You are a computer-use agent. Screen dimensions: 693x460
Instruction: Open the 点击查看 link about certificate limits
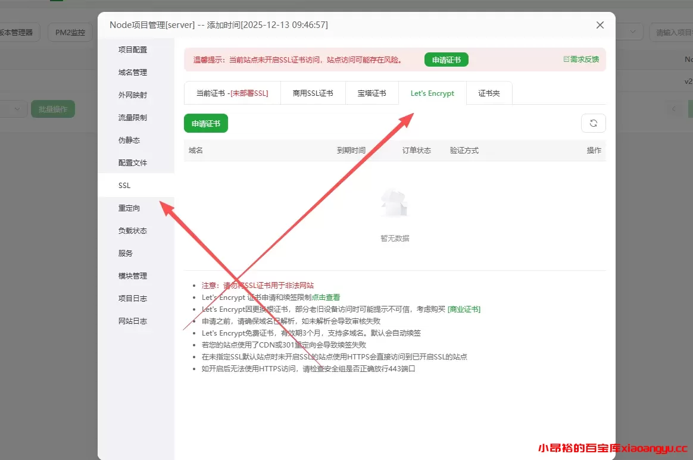coord(326,297)
